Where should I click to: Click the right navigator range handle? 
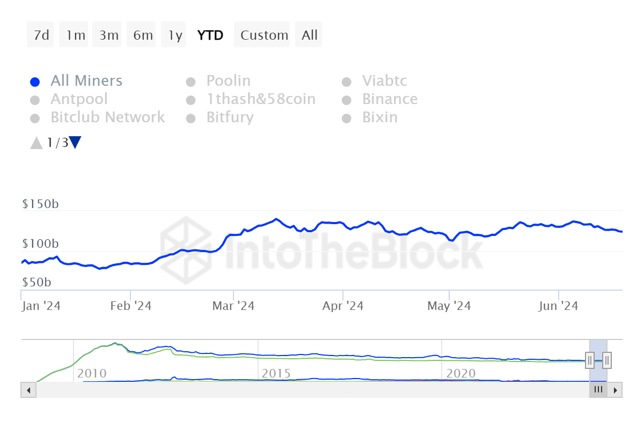click(x=607, y=360)
